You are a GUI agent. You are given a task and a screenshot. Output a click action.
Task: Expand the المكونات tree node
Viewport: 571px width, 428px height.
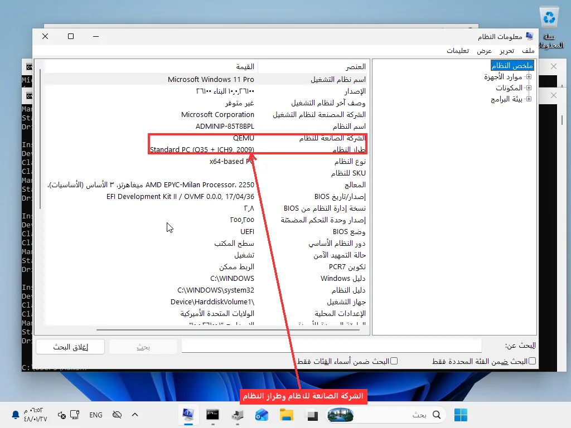tap(529, 87)
